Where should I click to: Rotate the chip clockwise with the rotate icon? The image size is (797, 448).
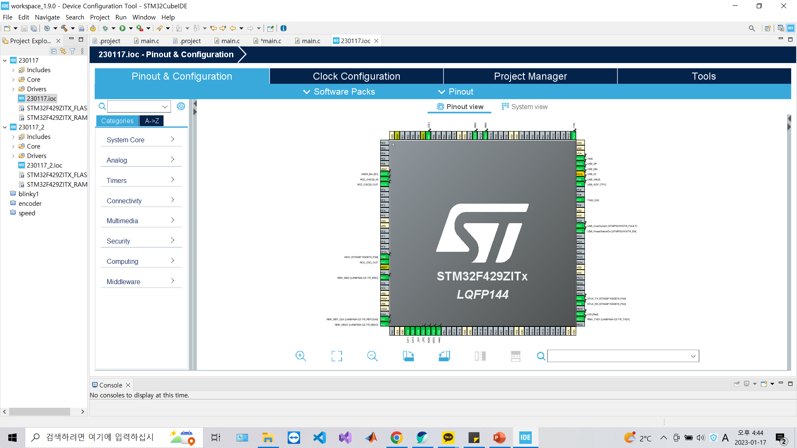[408, 356]
